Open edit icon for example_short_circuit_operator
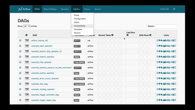Viewport: 195px width, 110px height. [20, 79]
